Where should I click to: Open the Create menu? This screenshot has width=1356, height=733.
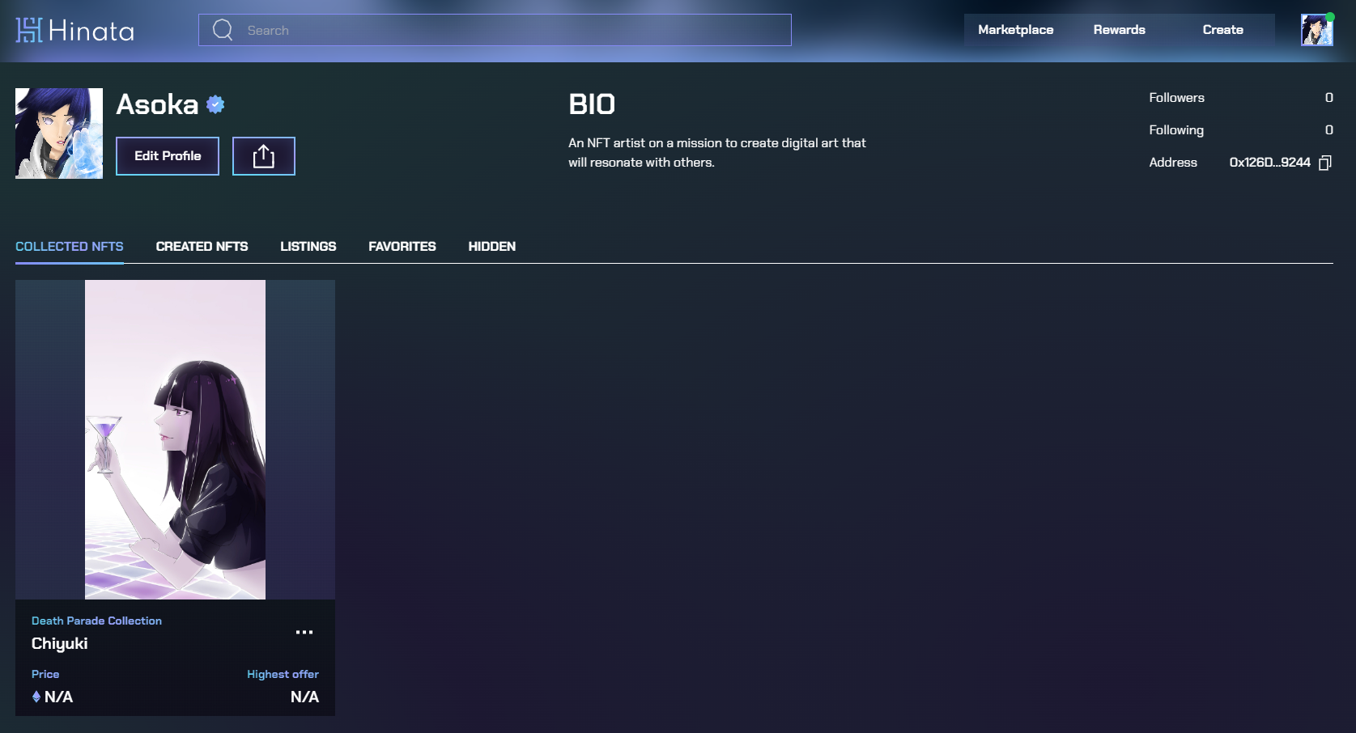pyautogui.click(x=1222, y=30)
